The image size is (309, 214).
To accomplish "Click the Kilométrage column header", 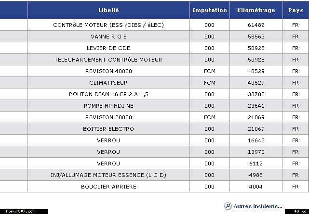I will click(x=256, y=10).
